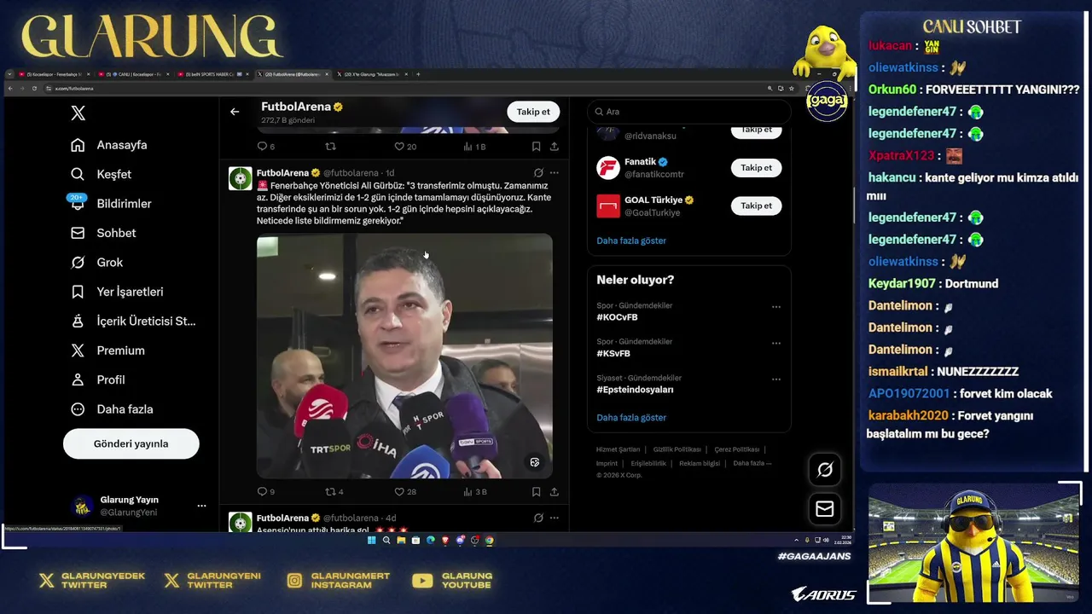Image resolution: width=1092 pixels, height=614 pixels.
Task: Open the Glarung Yayın account options menu
Action: pyautogui.click(x=201, y=506)
